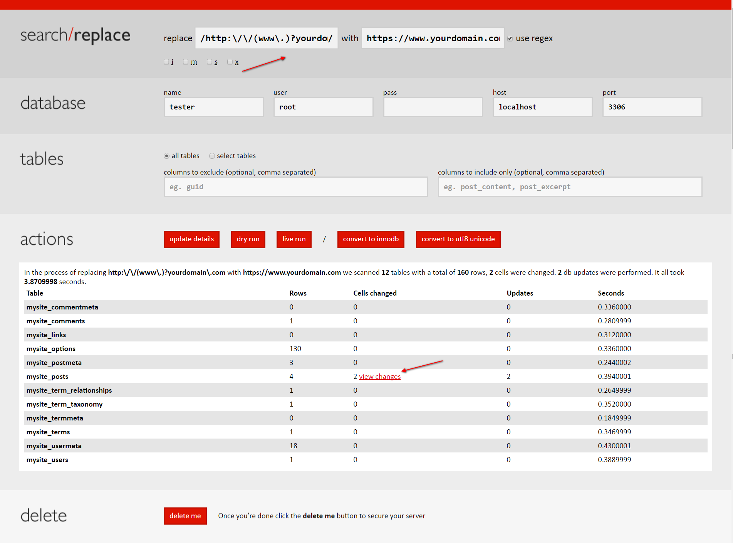Enable the "use regex" checkbox

[510, 38]
